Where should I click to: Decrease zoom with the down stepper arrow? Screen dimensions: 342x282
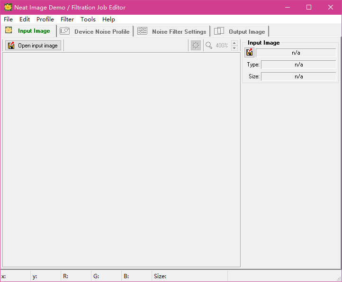point(234,48)
